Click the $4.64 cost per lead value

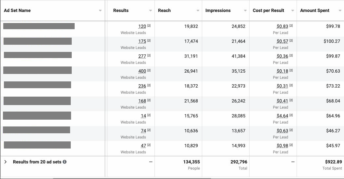click(x=282, y=116)
